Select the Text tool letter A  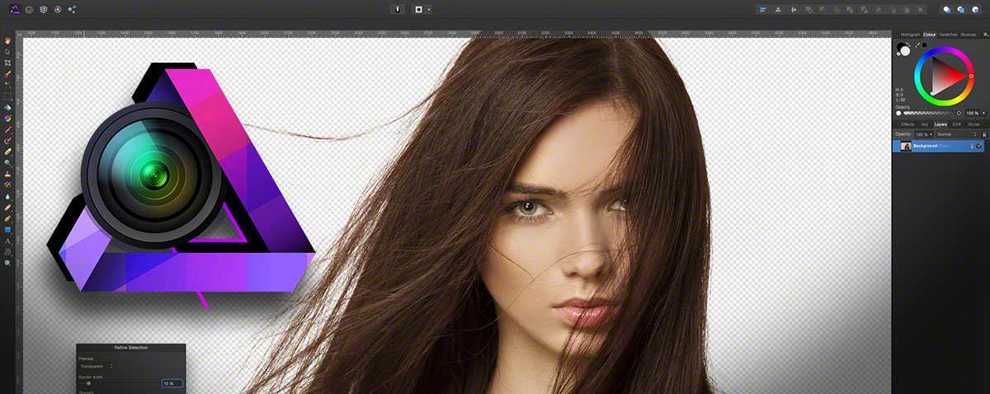8,241
